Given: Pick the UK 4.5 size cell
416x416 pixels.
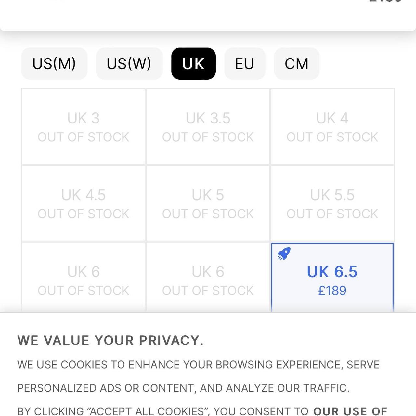Looking at the screenshot, I should click(84, 204).
